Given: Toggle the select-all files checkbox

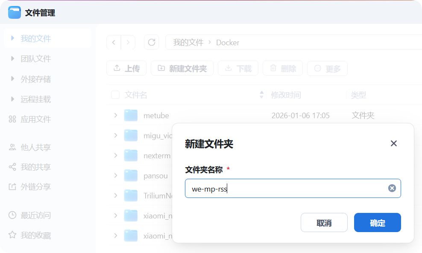Looking at the screenshot, I should click(115, 95).
